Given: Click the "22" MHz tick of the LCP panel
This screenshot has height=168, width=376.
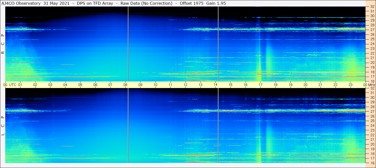Looking at the screenshot, I should (372, 135).
